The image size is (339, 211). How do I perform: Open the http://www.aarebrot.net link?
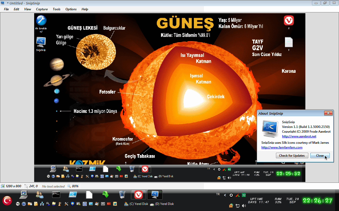pos(299,136)
